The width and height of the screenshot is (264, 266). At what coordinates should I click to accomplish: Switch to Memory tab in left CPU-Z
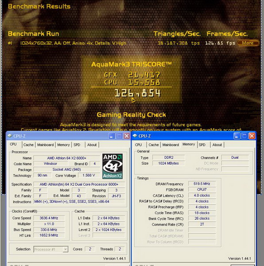(63, 145)
